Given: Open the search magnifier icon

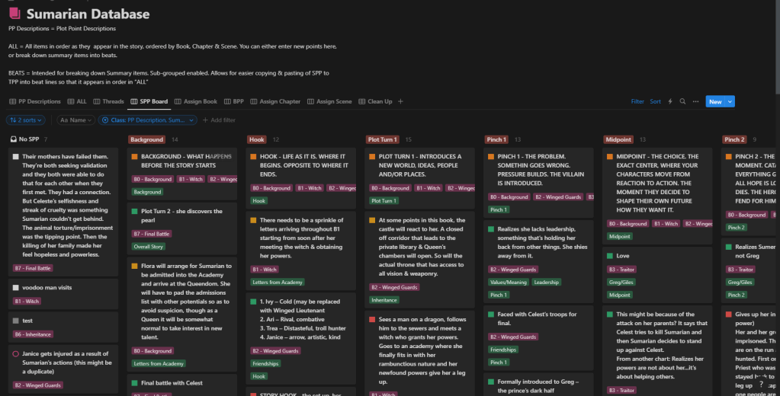Looking at the screenshot, I should click(682, 101).
